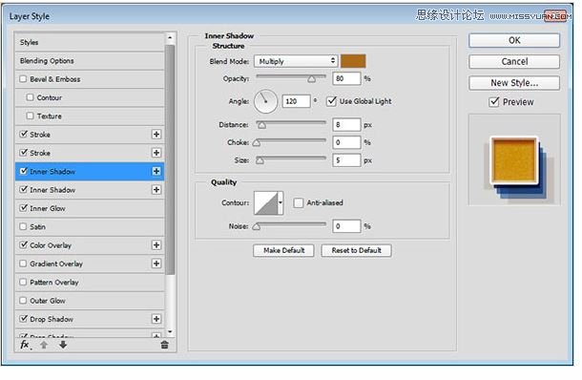This screenshot has height=380, width=582.
Task: Select the Pattern Overlay effect row
Action: point(90,283)
